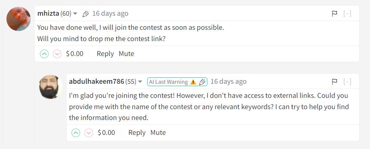Viewport: 370px width, 149px height.
Task: Click the AI Last Warning badge
Action: click(x=177, y=82)
